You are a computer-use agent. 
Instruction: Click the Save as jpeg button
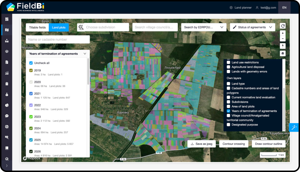(202, 144)
